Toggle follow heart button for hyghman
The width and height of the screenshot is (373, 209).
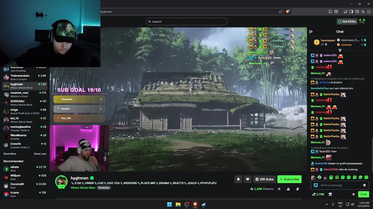point(247,179)
